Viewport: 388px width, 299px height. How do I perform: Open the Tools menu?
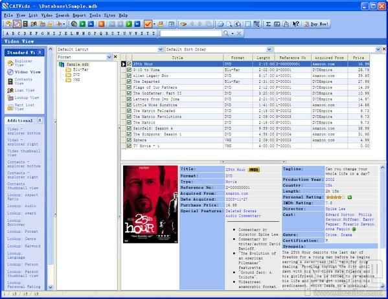click(x=95, y=16)
